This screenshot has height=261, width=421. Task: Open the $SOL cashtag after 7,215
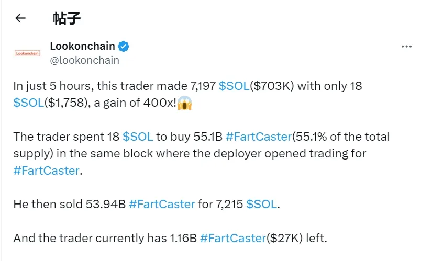261,204
